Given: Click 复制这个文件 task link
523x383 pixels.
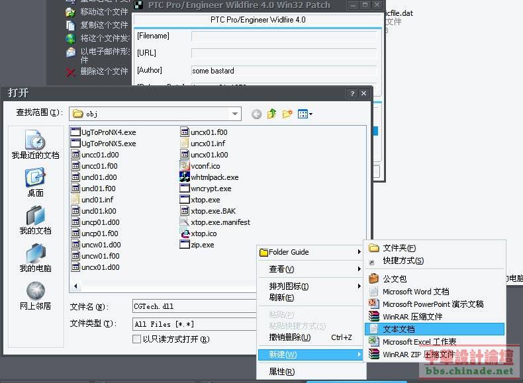Looking at the screenshot, I should click(97, 25).
